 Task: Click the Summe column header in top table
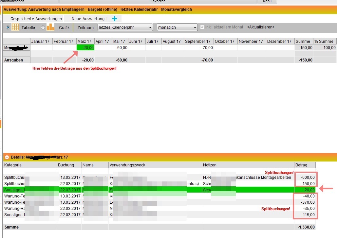(x=304, y=42)
